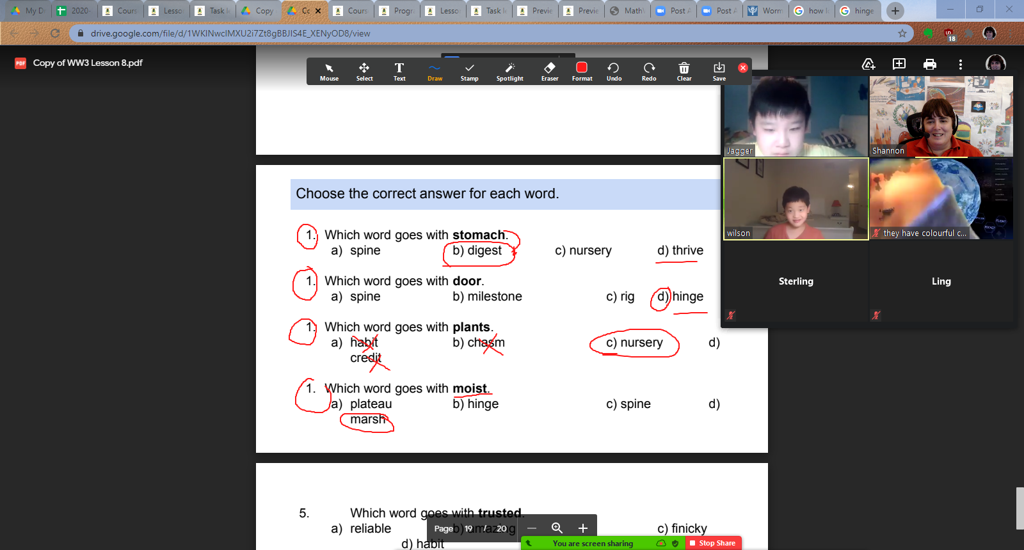Print the PDF document
1024x550 pixels.
tap(930, 63)
